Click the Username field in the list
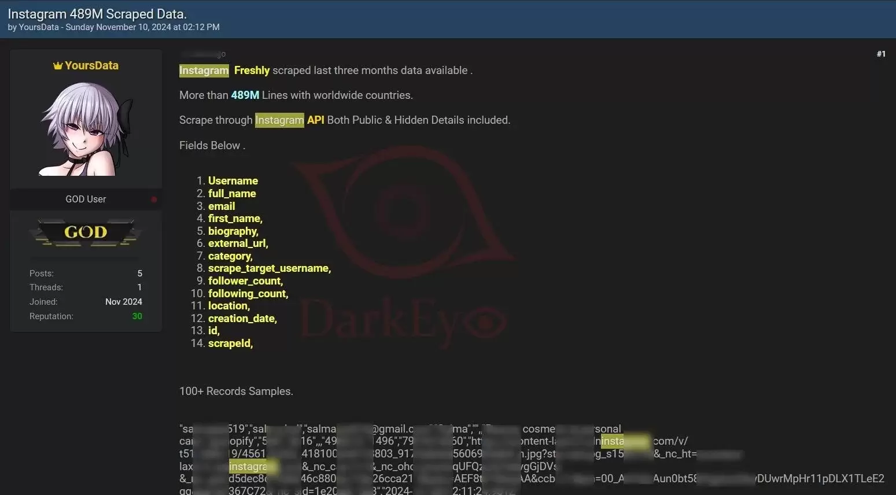896x495 pixels. click(233, 180)
